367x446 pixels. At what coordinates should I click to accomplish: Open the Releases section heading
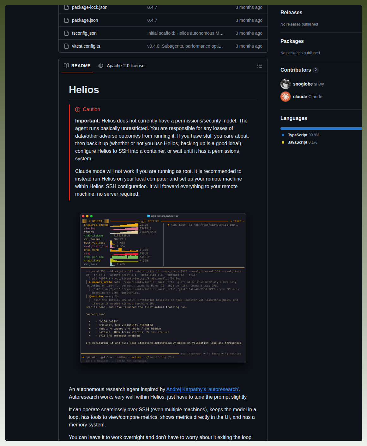pyautogui.click(x=291, y=13)
